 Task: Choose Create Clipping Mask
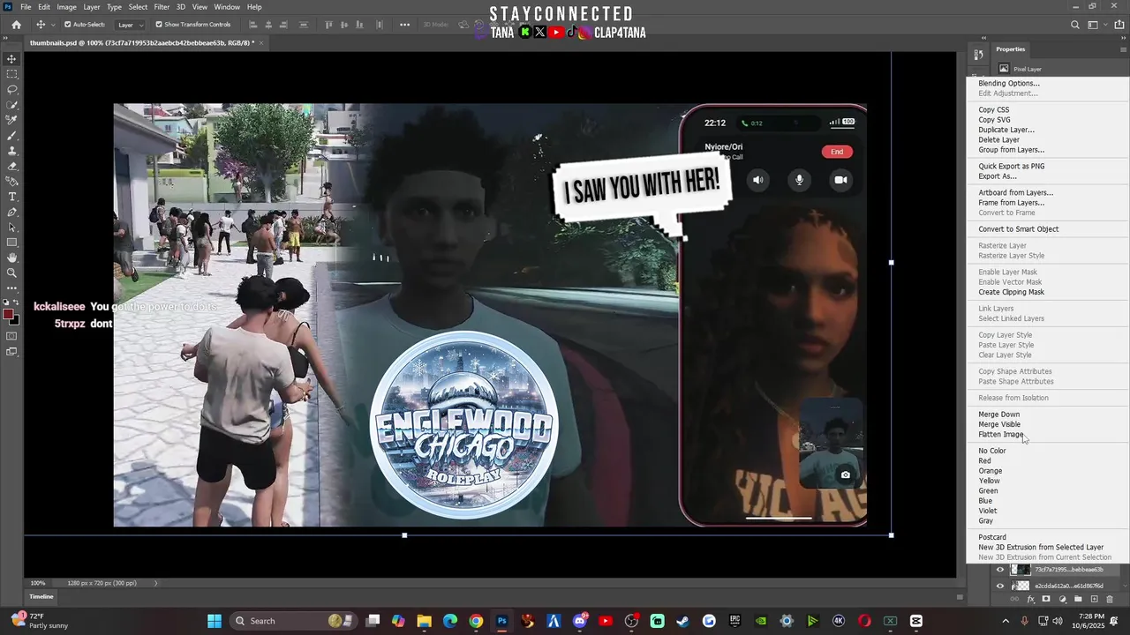pyautogui.click(x=1011, y=292)
